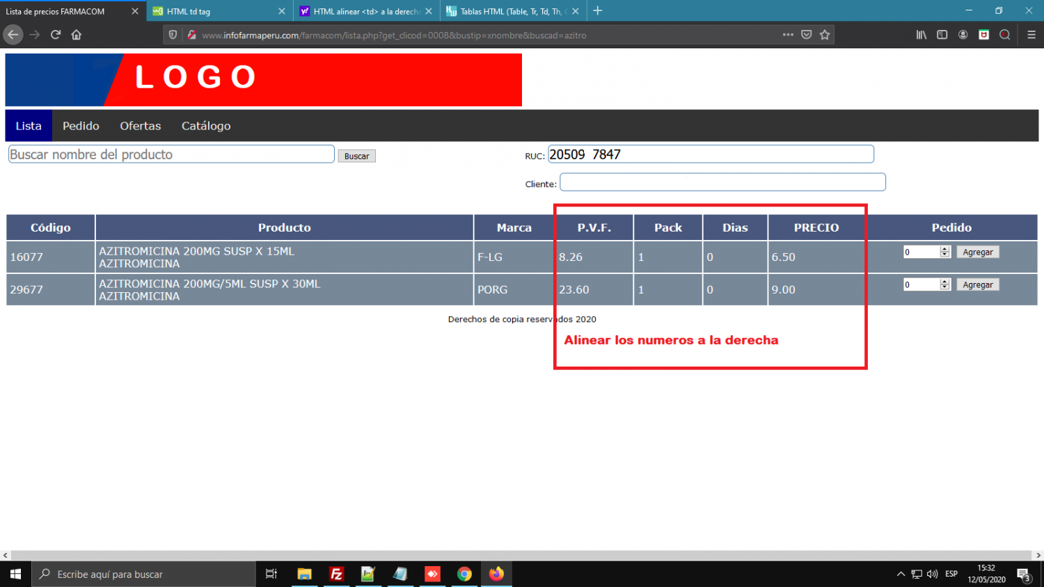Open the Lista menu item
1044x587 pixels.
29,126
